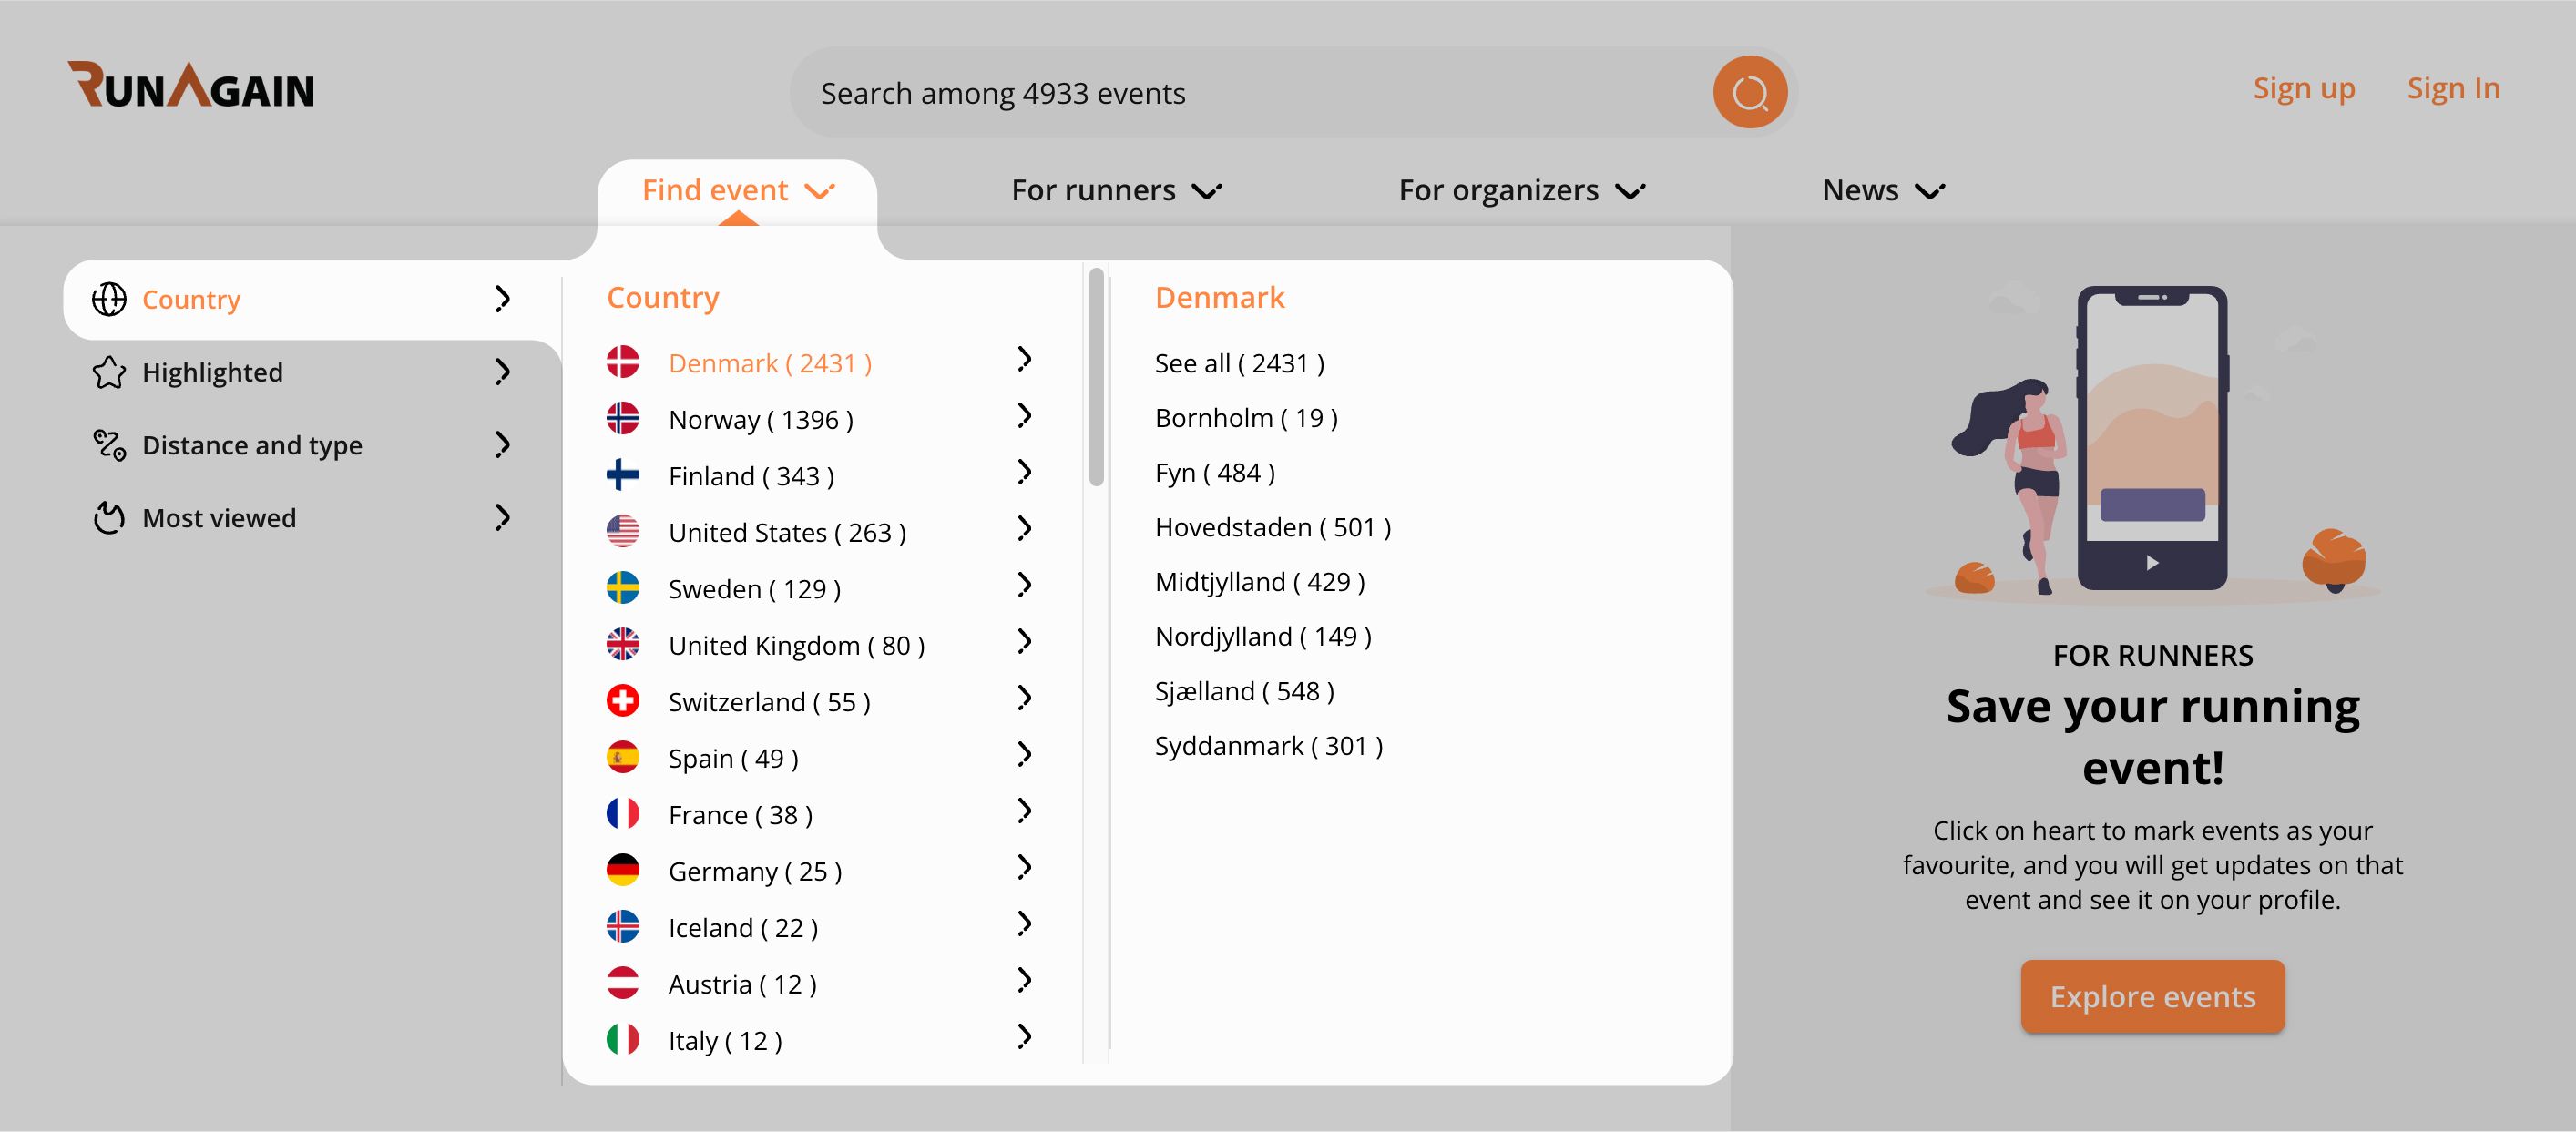Click the Sweden flag icon

623,588
